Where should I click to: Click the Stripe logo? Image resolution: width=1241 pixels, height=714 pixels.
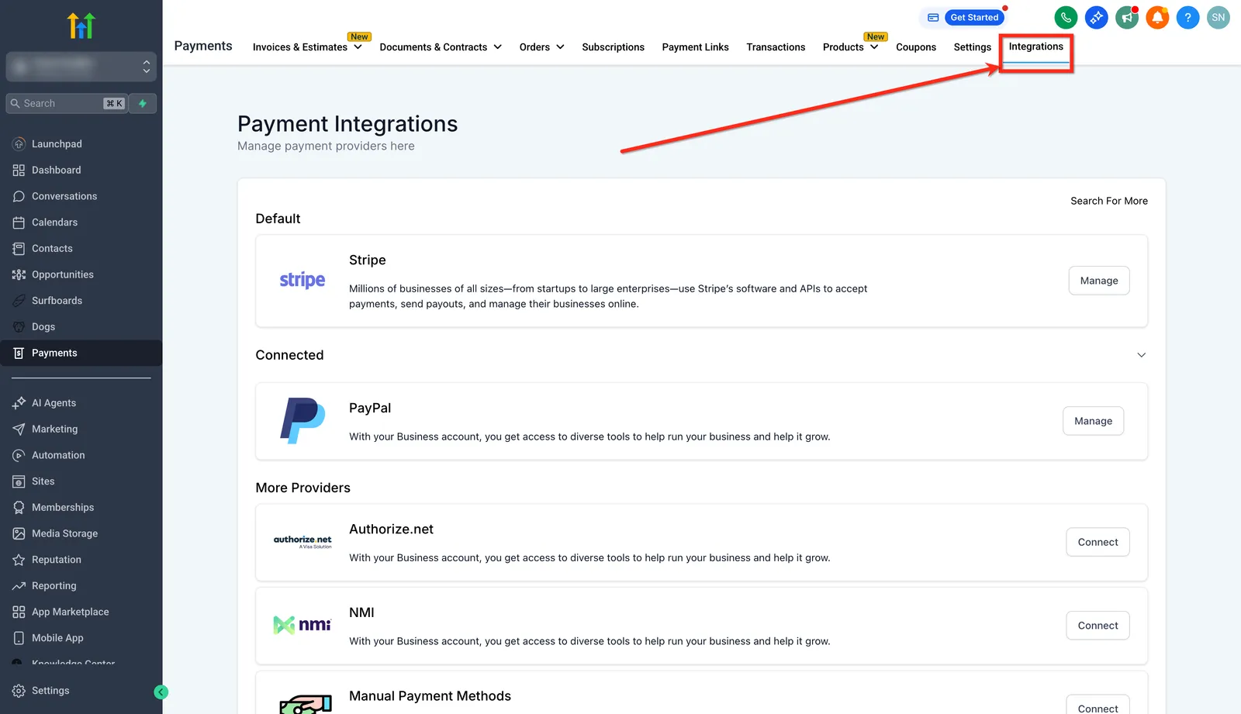tap(302, 280)
